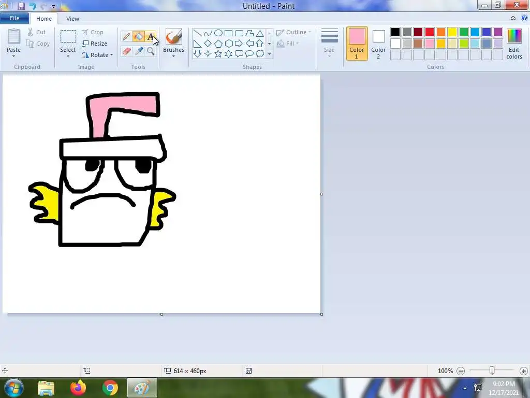530x398 pixels.
Task: Zoom out with the minus button
Action: pyautogui.click(x=461, y=371)
